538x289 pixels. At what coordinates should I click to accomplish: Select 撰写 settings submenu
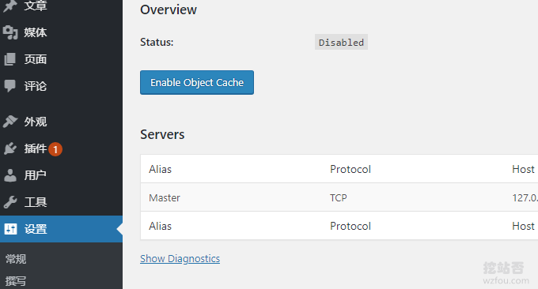click(16, 281)
